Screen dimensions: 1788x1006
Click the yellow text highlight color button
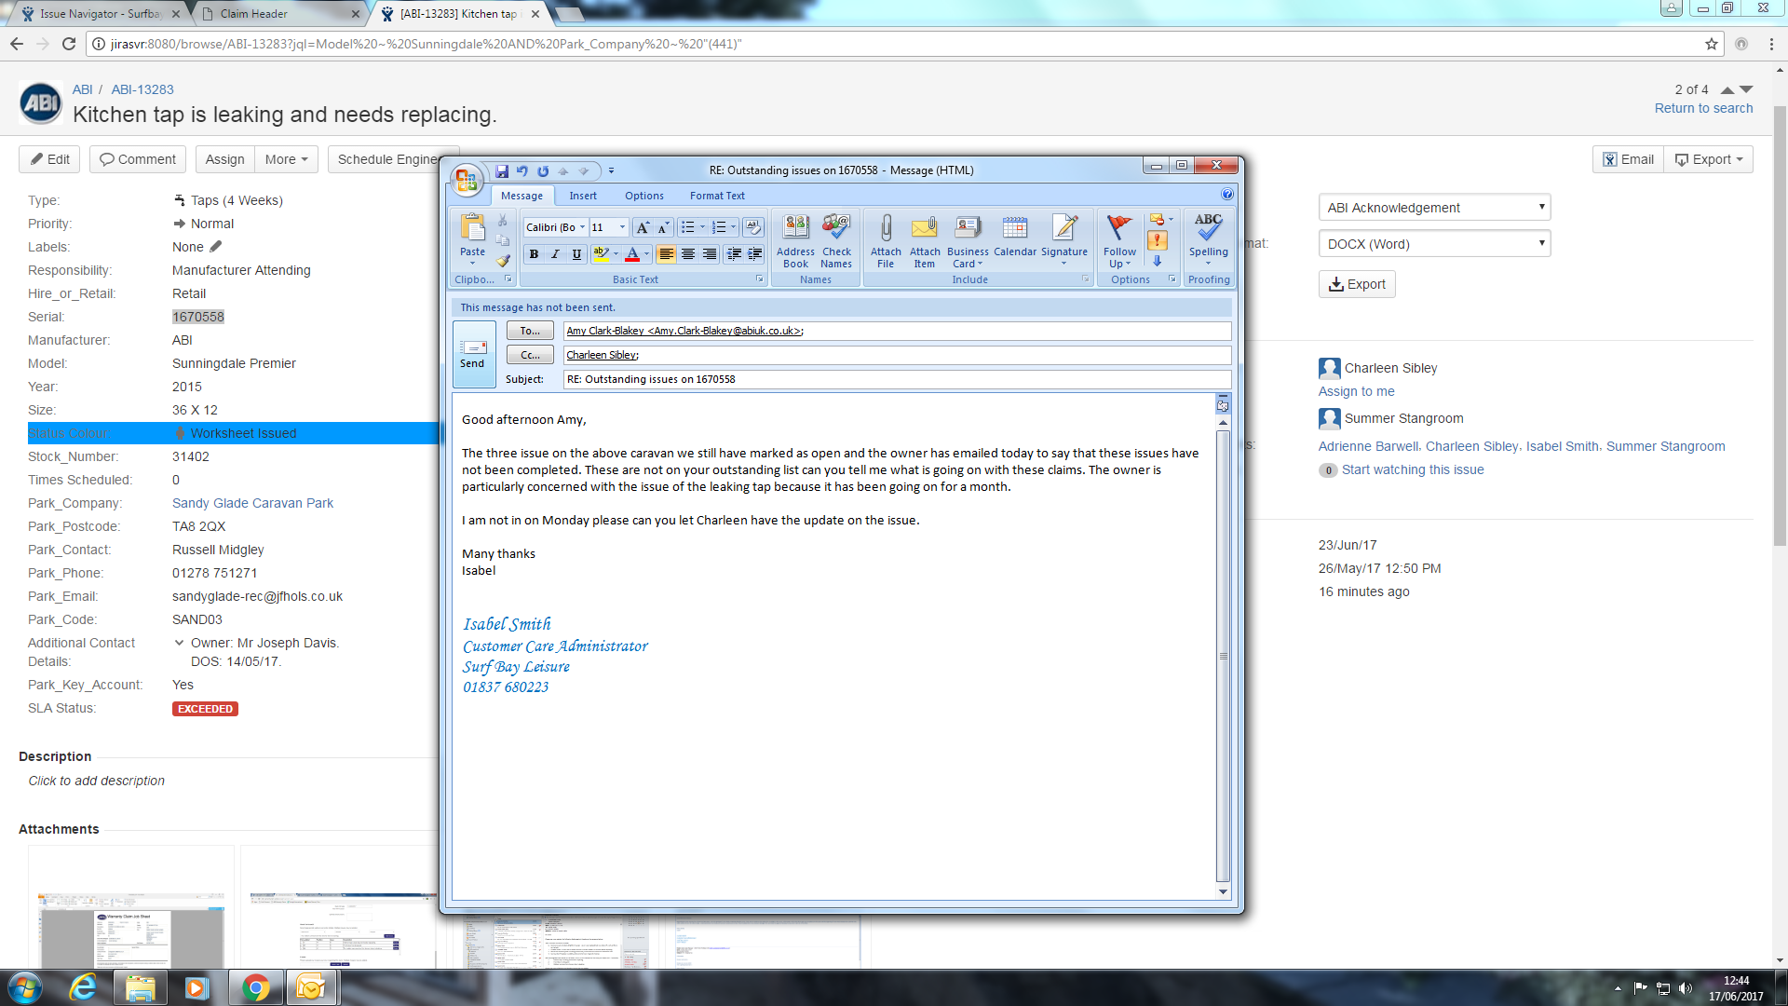coord(601,254)
